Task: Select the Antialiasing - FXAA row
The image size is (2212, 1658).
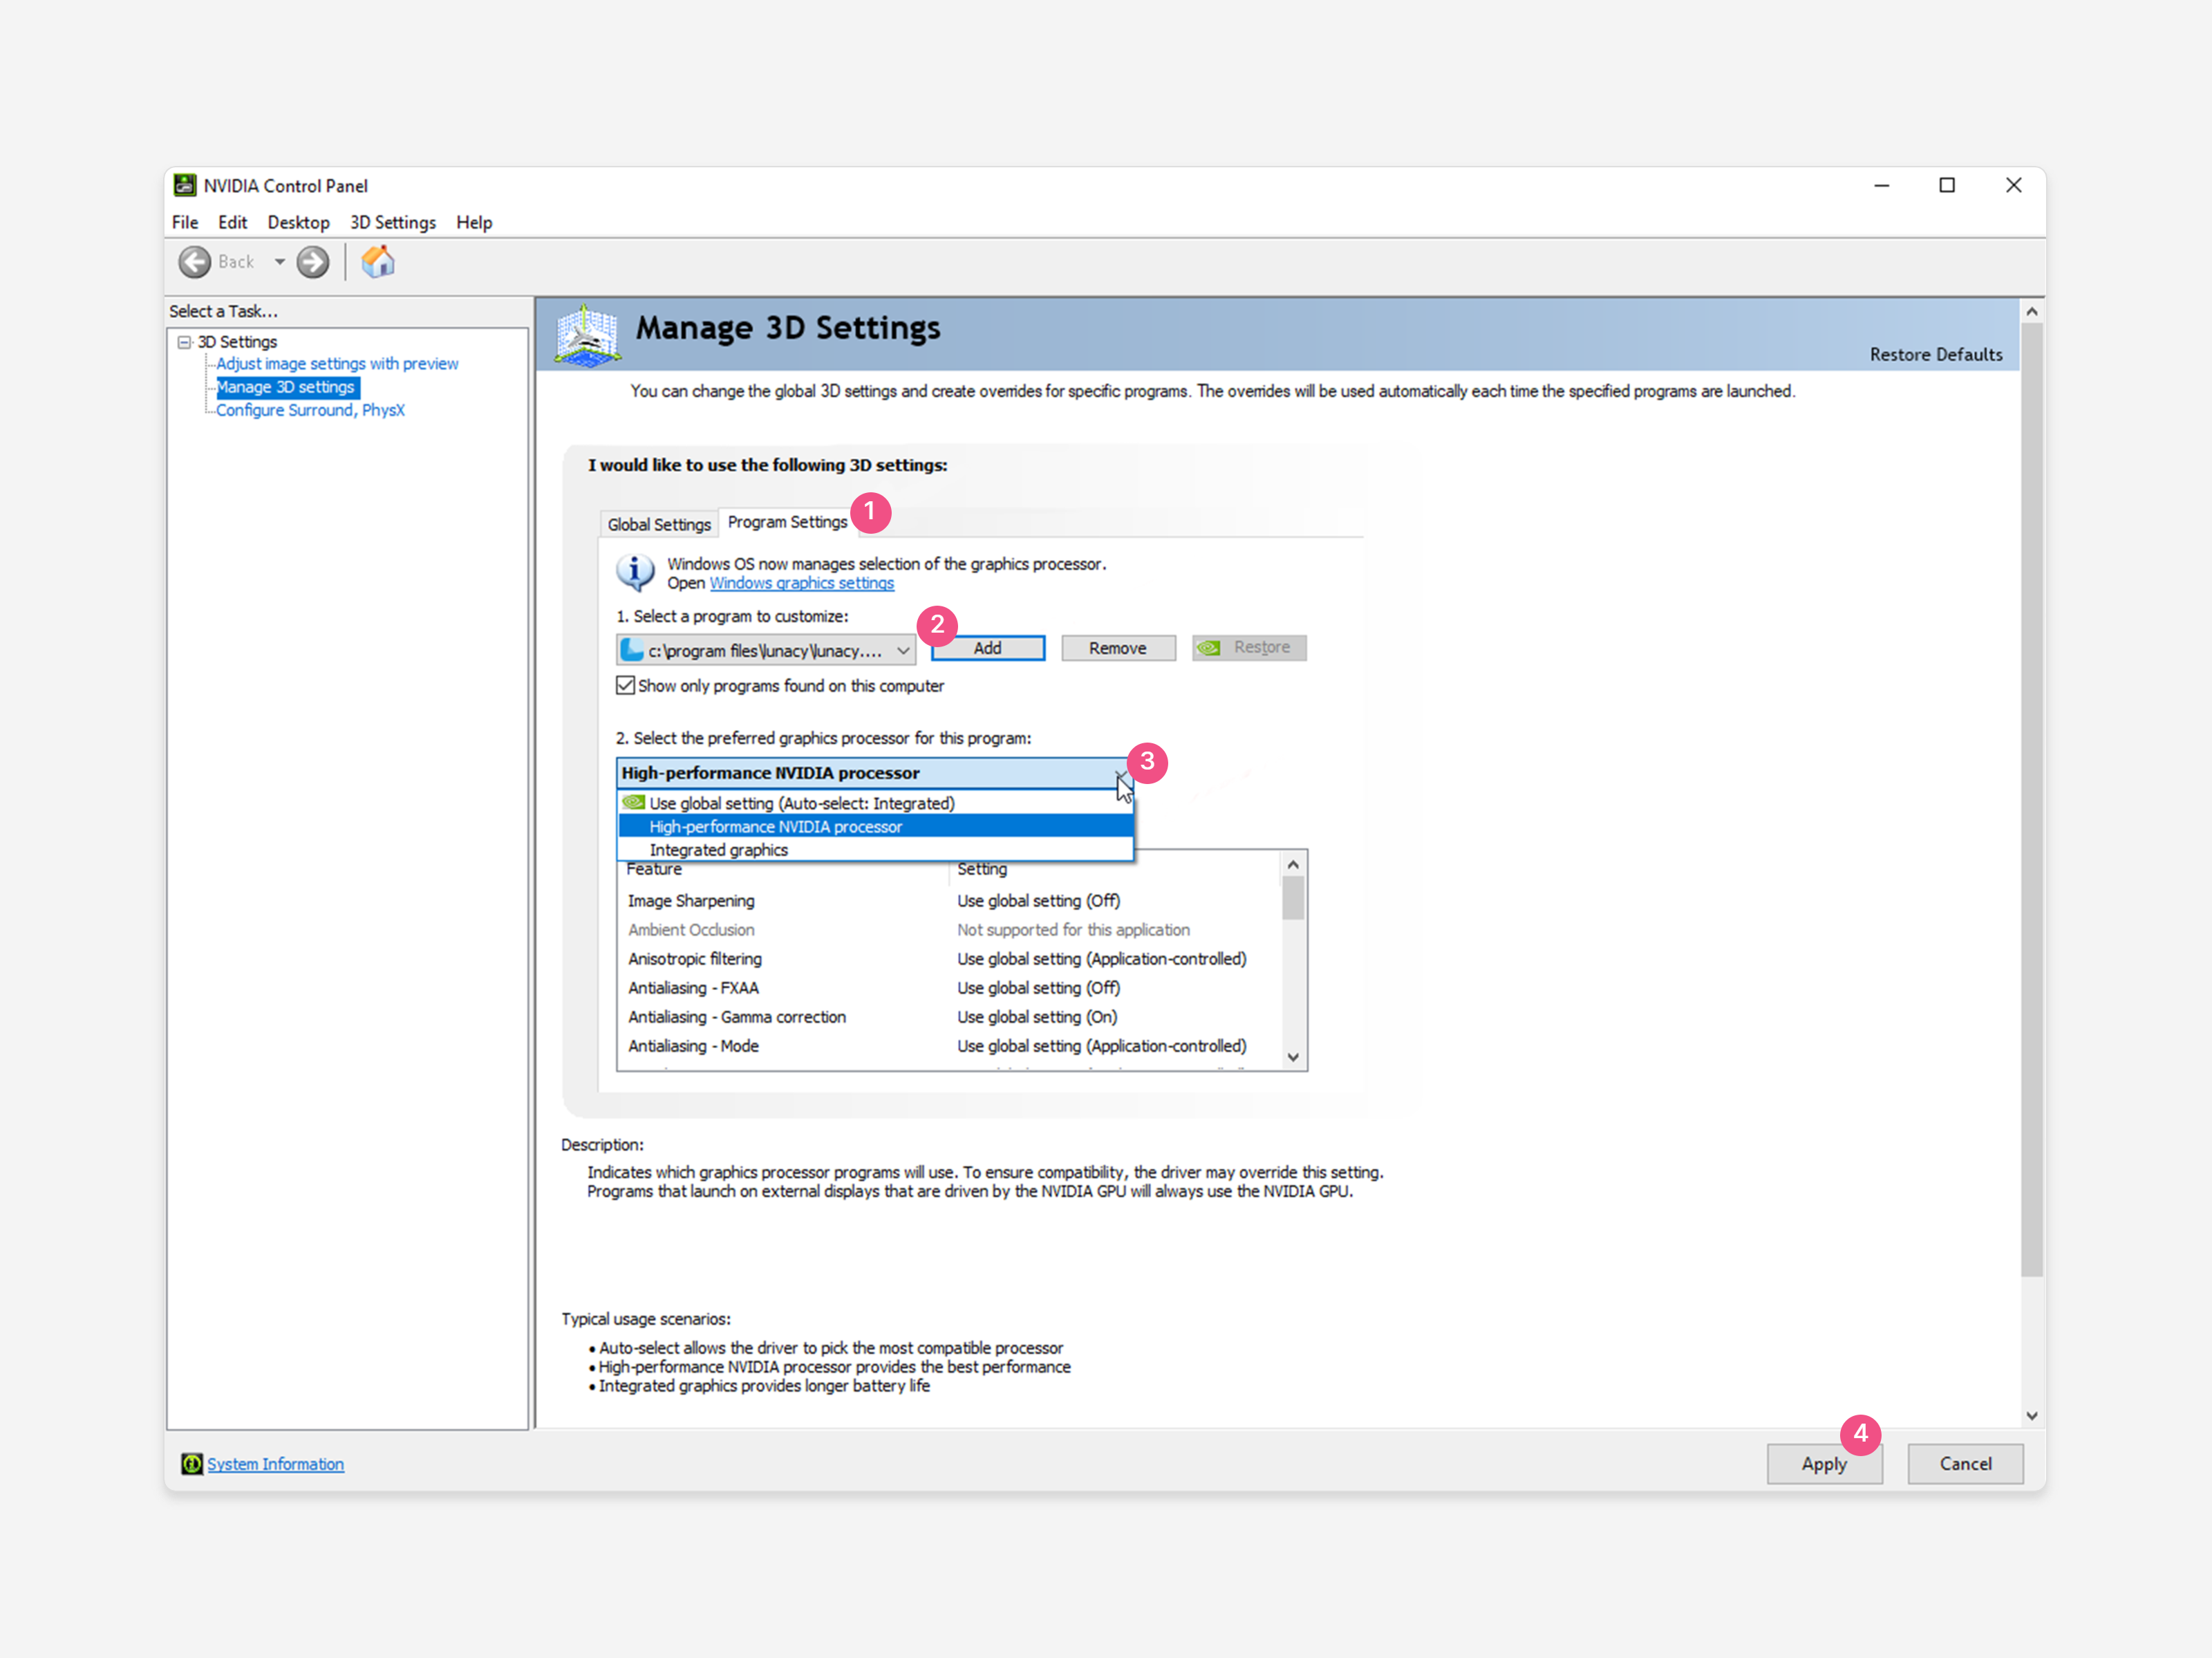Action: 948,988
